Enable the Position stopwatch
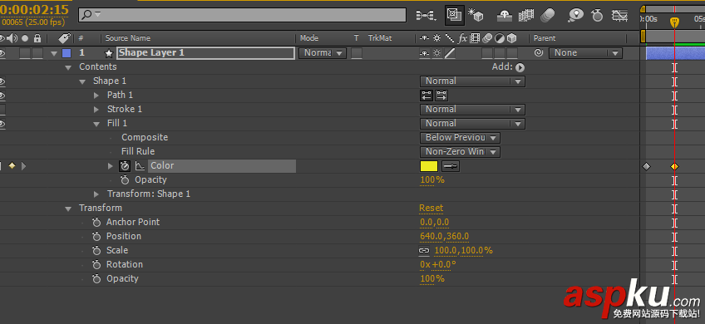The width and height of the screenshot is (705, 324). [x=96, y=237]
